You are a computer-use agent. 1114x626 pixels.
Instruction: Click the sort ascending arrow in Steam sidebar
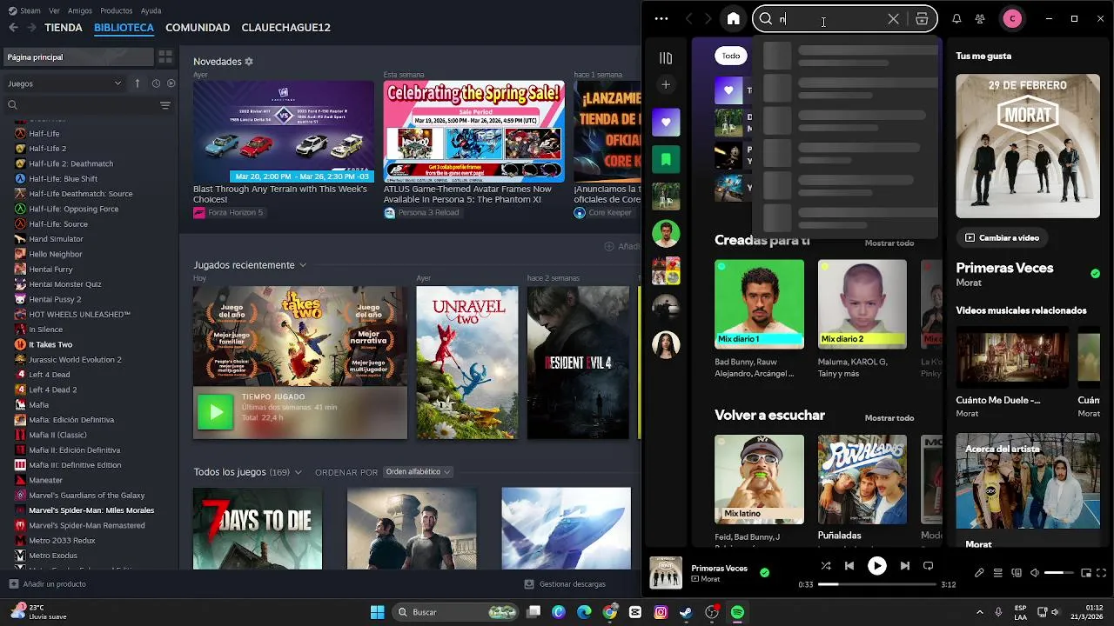pos(138,83)
